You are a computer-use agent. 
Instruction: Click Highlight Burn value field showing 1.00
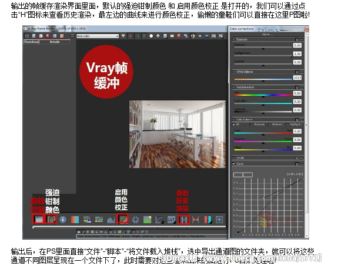(x=297, y=54)
